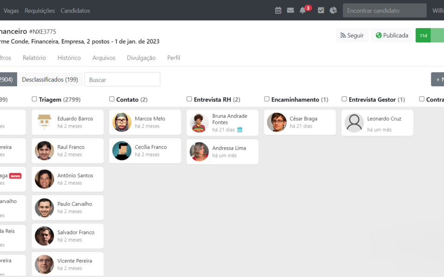Open the tasks checkbox icon in the top bar
444x277 pixels.
(x=321, y=10)
